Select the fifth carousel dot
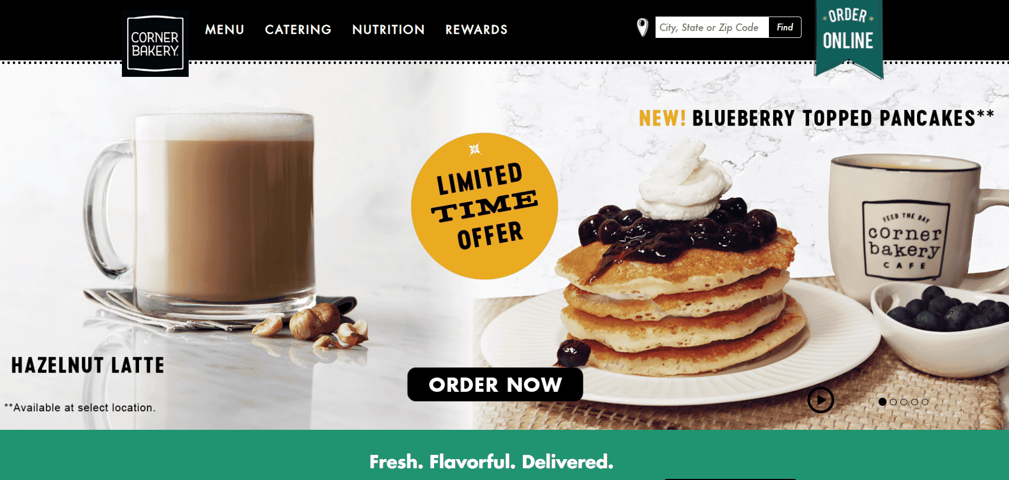Viewport: 1009px width, 480px height. click(925, 402)
